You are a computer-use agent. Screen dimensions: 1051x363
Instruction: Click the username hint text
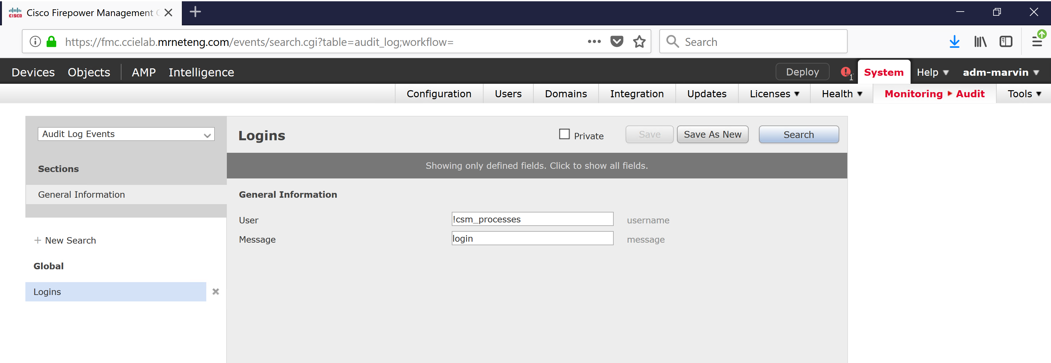click(x=648, y=220)
